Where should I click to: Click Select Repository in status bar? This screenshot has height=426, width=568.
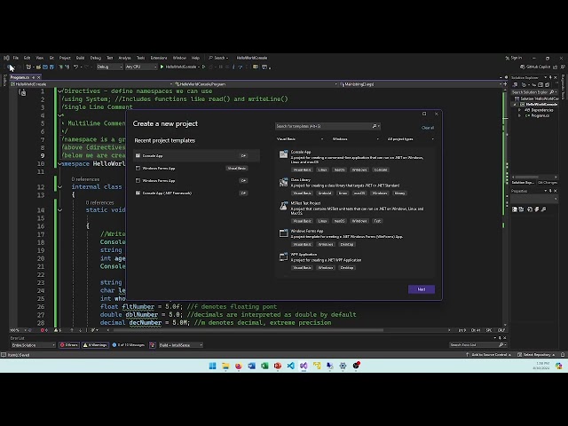coord(536,355)
